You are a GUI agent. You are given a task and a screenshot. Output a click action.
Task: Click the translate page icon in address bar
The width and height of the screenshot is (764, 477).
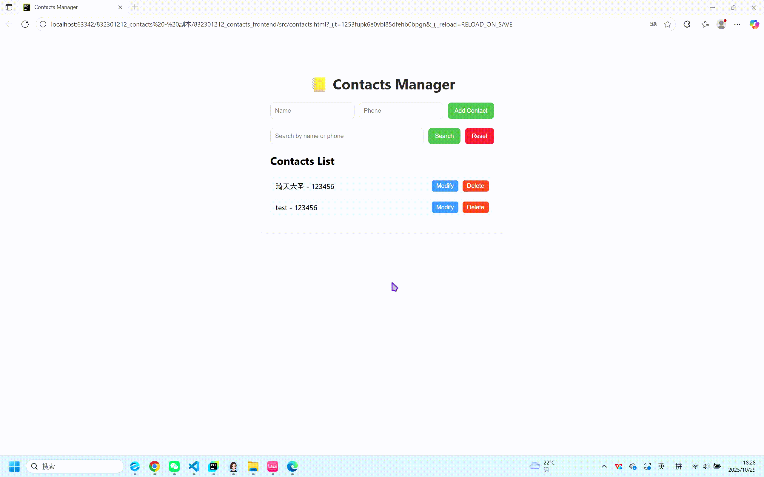click(653, 24)
